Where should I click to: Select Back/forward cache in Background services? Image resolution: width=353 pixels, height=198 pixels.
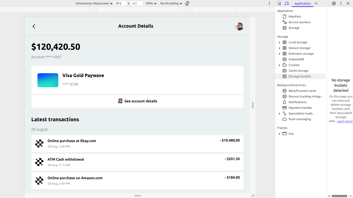[302, 91]
